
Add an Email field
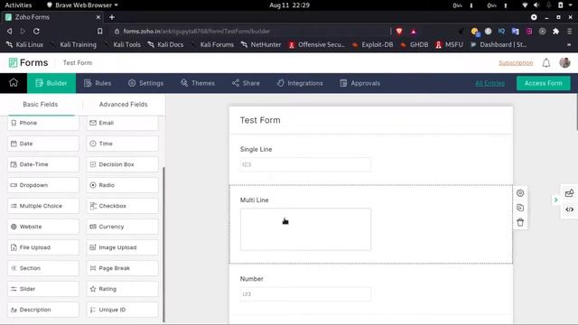tap(123, 123)
